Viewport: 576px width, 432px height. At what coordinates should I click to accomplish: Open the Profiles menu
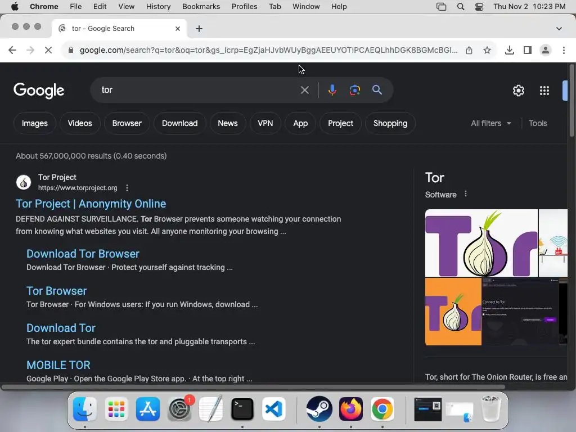[244, 7]
